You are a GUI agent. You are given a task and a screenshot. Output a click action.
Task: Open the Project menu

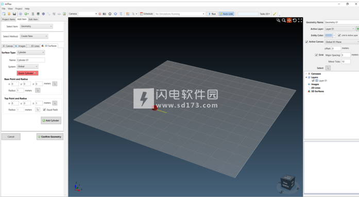click(19, 9)
